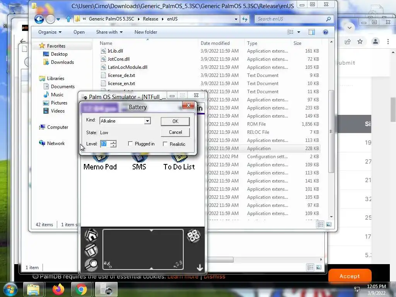This screenshot has height=297, width=396.
Task: Expand the address bar history dropdown
Action: pos(236,19)
